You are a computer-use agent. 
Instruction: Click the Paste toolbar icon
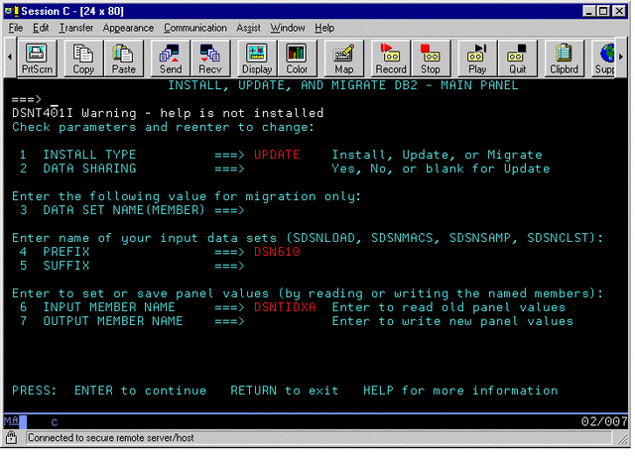point(123,58)
